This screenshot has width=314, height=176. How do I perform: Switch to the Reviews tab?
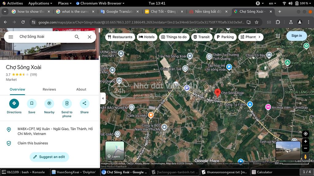tap(49, 90)
